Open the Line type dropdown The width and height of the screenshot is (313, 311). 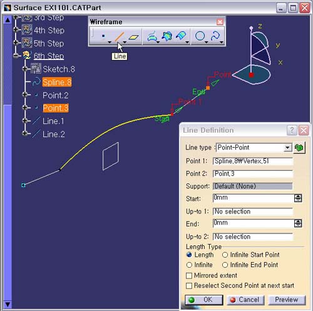point(287,148)
